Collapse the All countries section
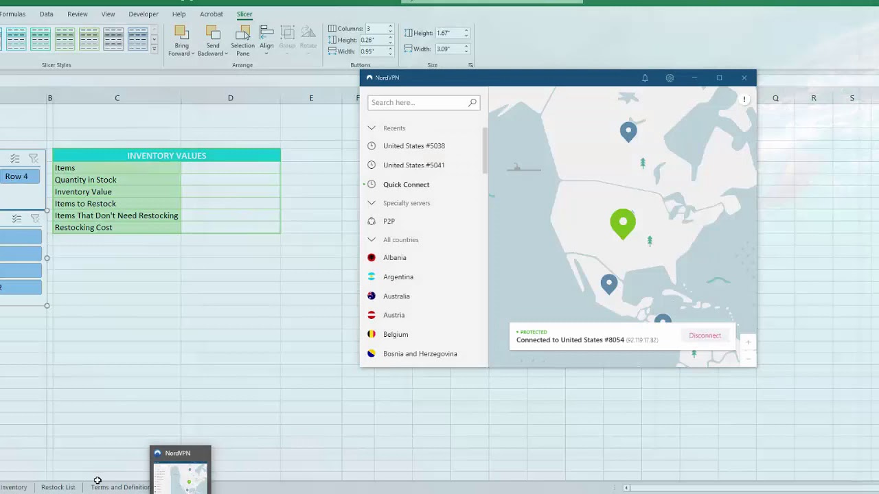The width and height of the screenshot is (879, 494). tap(372, 239)
